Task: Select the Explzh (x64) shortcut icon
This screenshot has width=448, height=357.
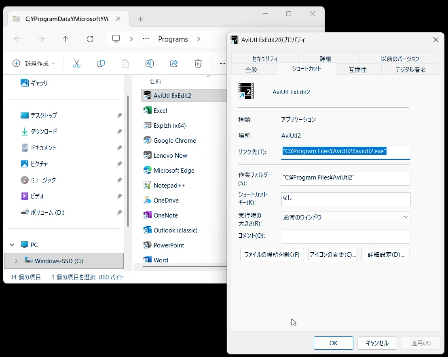Action: click(147, 125)
